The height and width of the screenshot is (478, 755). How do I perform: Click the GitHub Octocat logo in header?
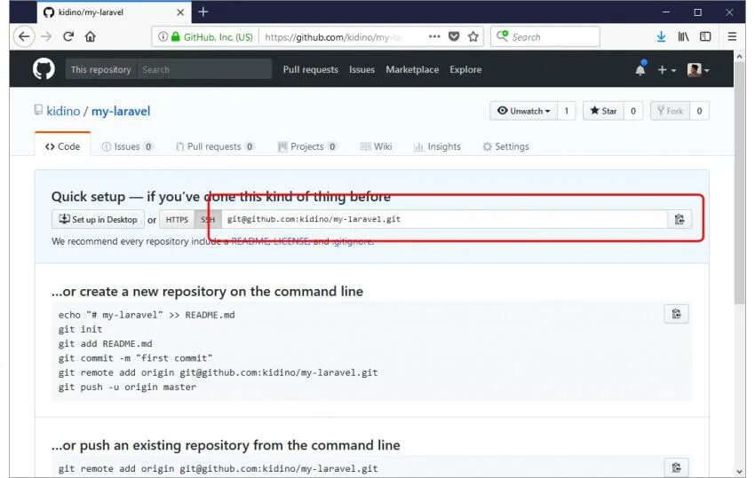[44, 69]
